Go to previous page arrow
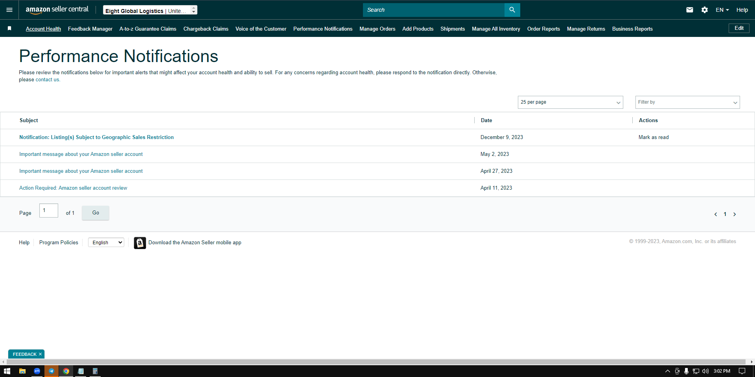Viewport: 755px width, 377px height. (716, 214)
